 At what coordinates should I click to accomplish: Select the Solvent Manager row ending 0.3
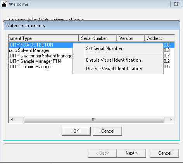coord(91,50)
